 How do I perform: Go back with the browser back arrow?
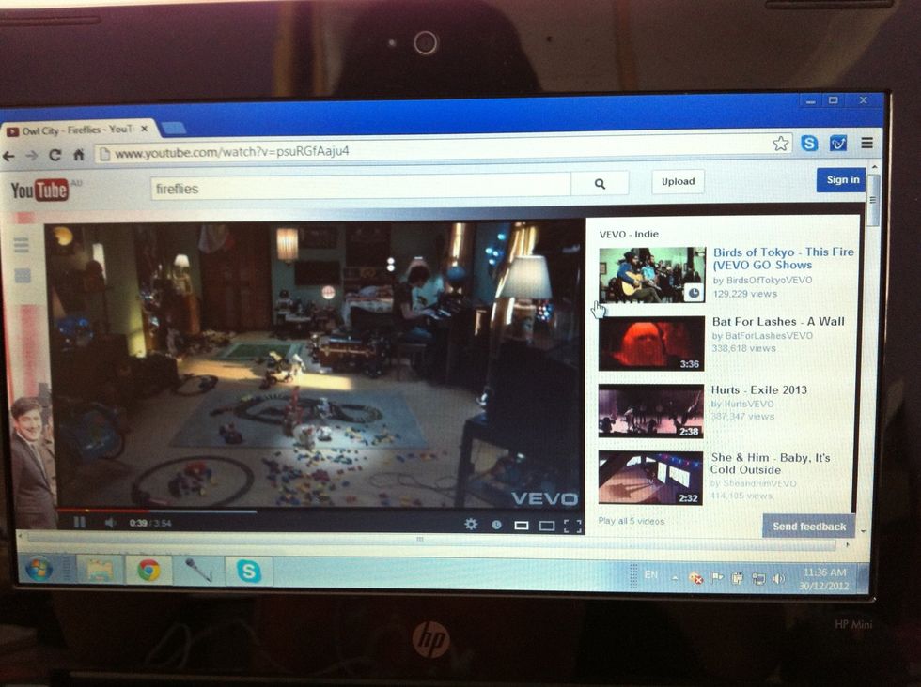[x=8, y=156]
